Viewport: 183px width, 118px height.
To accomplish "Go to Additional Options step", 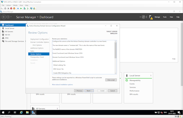I will pos(37,48).
